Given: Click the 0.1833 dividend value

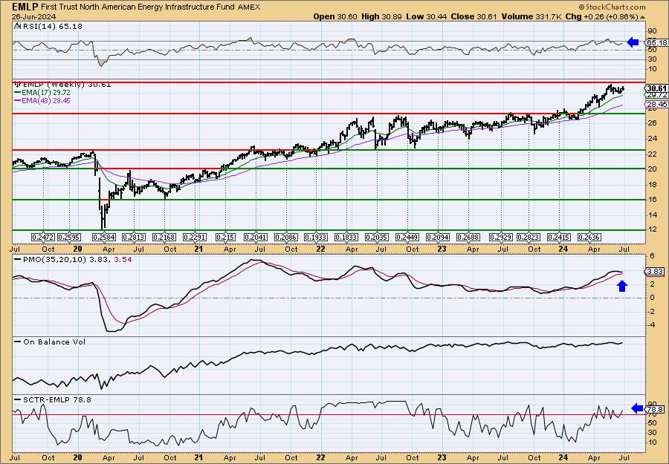Looking at the screenshot, I should click(346, 237).
